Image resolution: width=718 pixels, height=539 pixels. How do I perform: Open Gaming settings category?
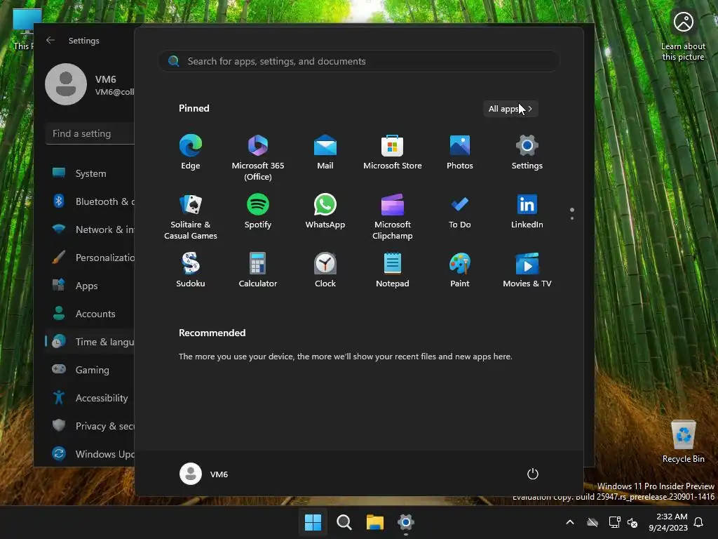pos(90,369)
